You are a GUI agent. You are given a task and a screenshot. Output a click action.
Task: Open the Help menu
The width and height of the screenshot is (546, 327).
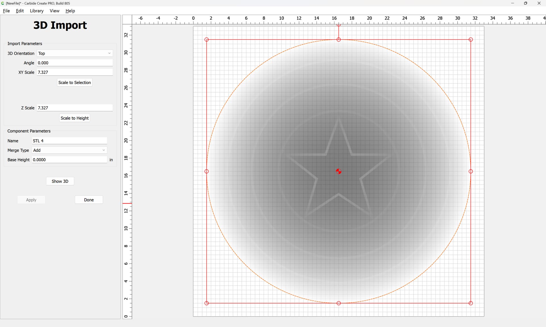tap(70, 11)
